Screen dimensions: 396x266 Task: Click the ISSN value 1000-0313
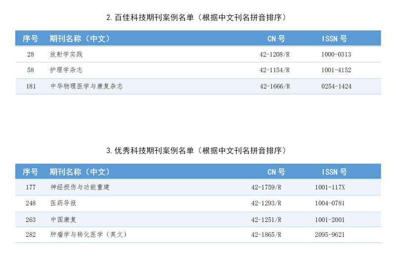(x=336, y=54)
